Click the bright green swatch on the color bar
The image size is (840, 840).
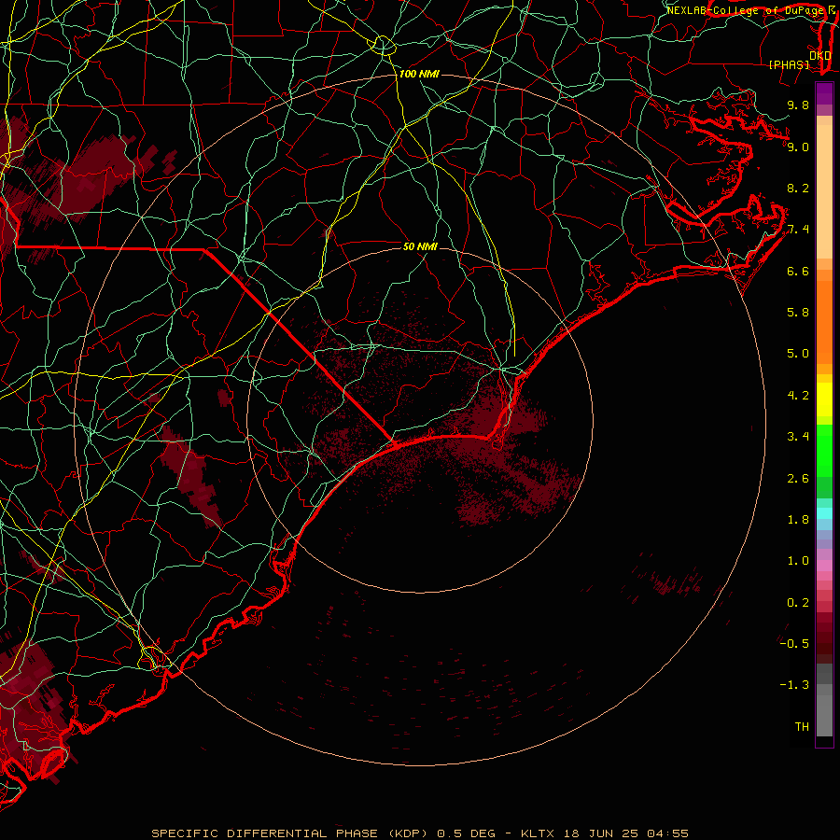[824, 450]
